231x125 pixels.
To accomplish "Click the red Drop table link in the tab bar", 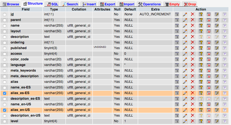I will tap(189, 4).
